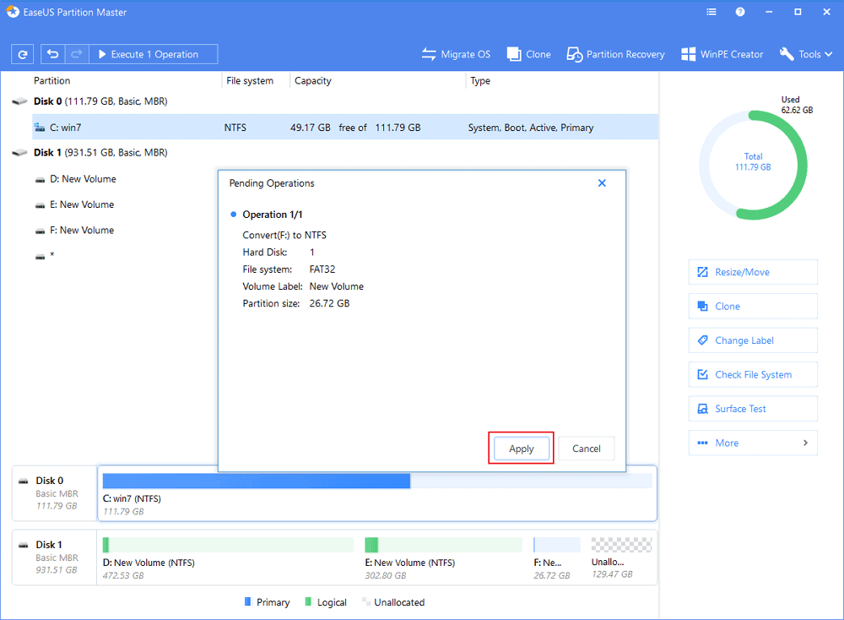Click the Logical legend swatch

[x=308, y=601]
